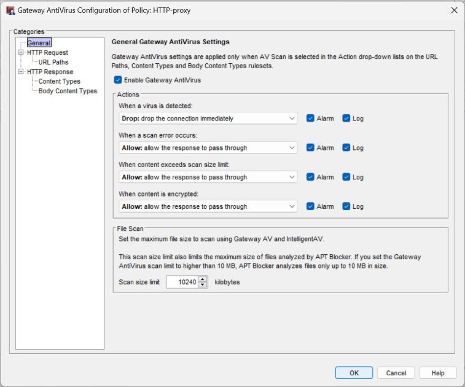Open URL Paths category
Screen dimensions: 465x387
53,62
